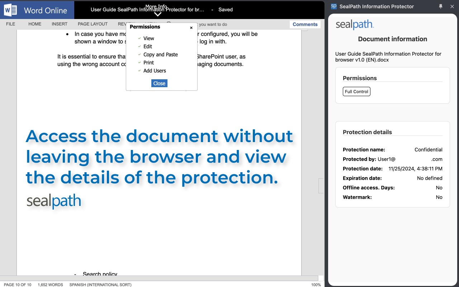Click the document title in the header bar
The height and width of the screenshot is (287, 459).
147,10
